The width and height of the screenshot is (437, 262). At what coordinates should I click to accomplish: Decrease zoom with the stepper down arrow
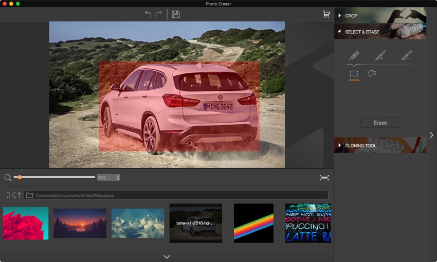(118, 179)
